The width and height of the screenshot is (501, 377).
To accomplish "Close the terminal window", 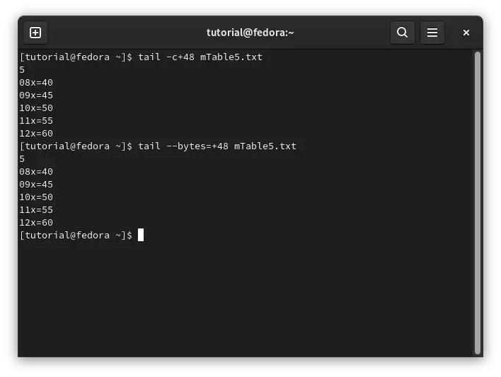I will (466, 33).
